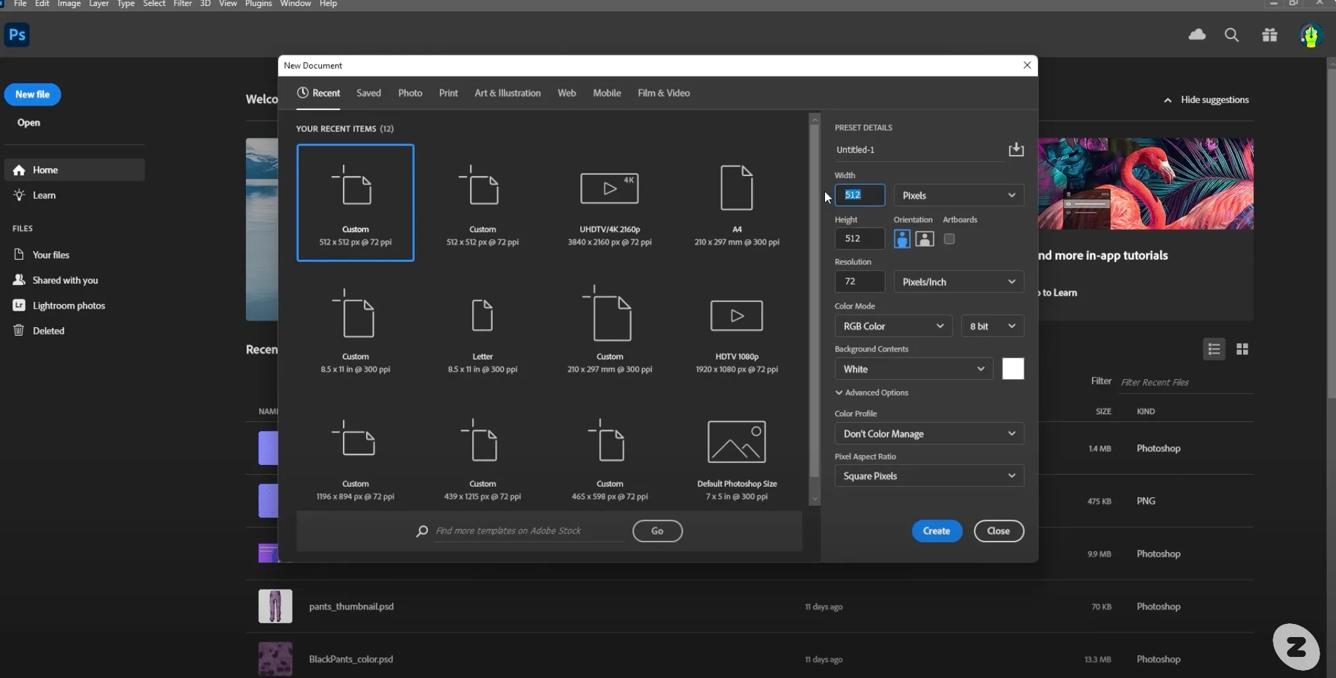1336x678 pixels.
Task: Open the What's New gift icon
Action: [1269, 35]
